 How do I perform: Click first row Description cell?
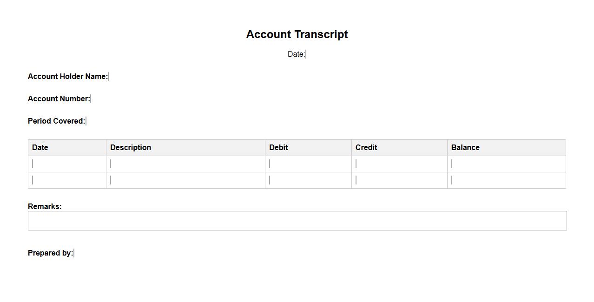pos(185,164)
